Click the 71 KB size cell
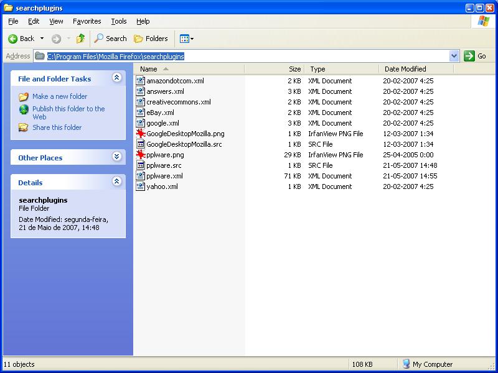The image size is (498, 373). (292, 176)
